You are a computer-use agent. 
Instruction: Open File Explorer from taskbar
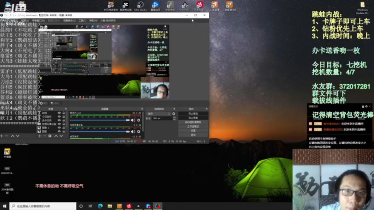pos(110,206)
